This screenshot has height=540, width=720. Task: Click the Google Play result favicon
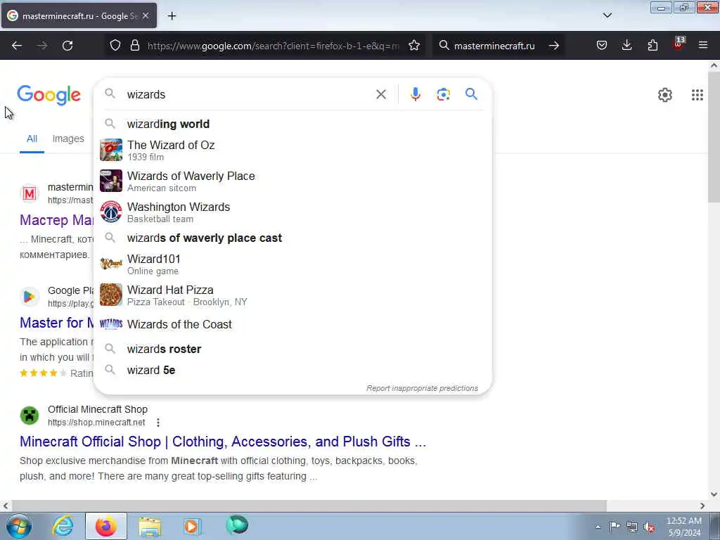point(30,297)
